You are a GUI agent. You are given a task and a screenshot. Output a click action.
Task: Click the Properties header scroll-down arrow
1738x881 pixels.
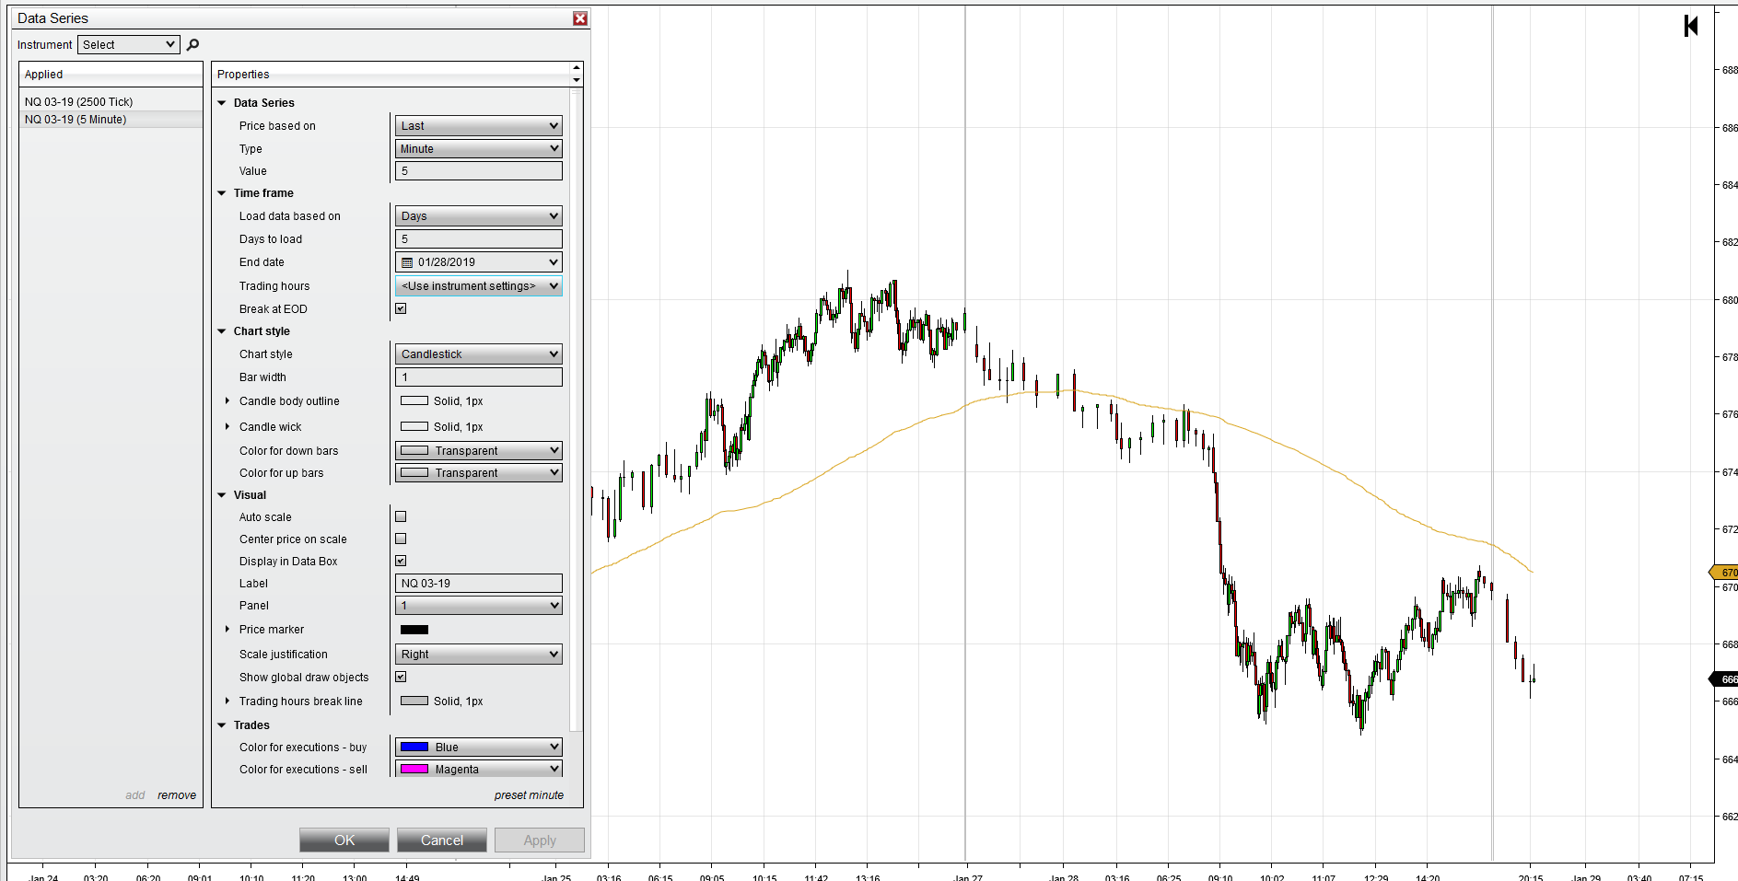577,80
